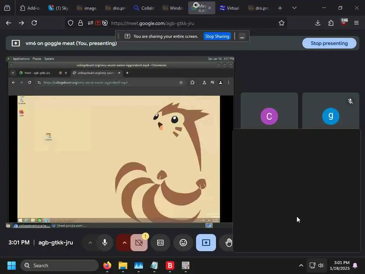This screenshot has height=274, width=365.
Task: Close the active Meet tab
Action: tap(210, 8)
